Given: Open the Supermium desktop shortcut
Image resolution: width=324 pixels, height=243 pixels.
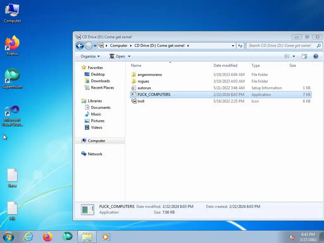Looking at the screenshot, I should coord(12,78).
